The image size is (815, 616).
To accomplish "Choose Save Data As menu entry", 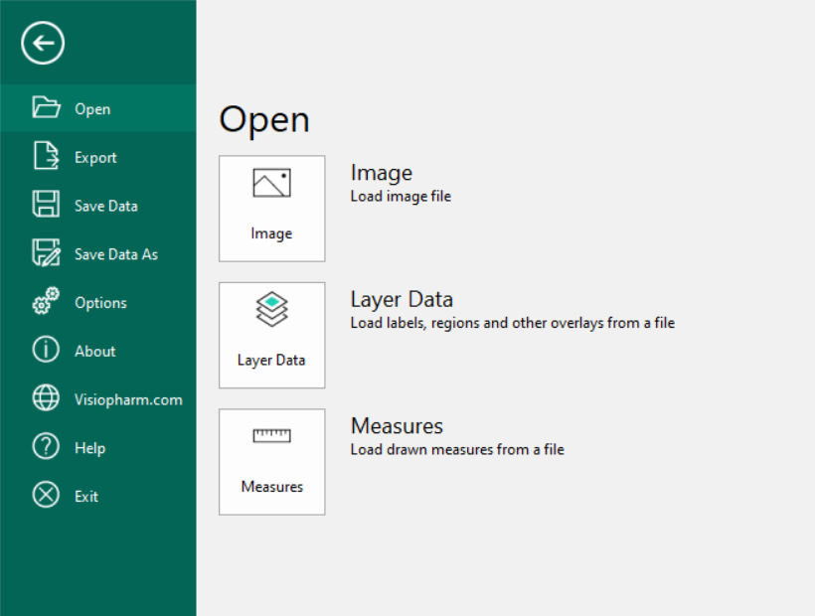I will click(x=98, y=253).
